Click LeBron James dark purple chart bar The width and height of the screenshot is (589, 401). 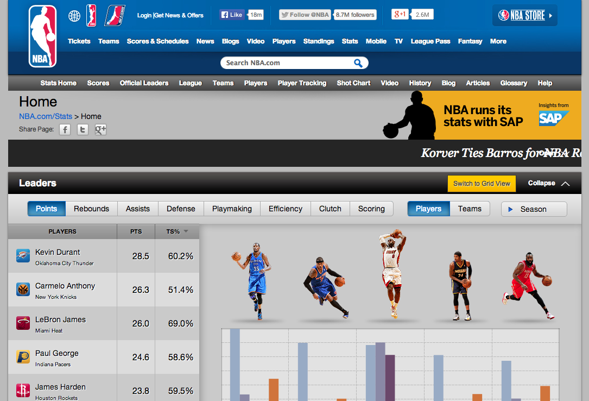pyautogui.click(x=390, y=378)
